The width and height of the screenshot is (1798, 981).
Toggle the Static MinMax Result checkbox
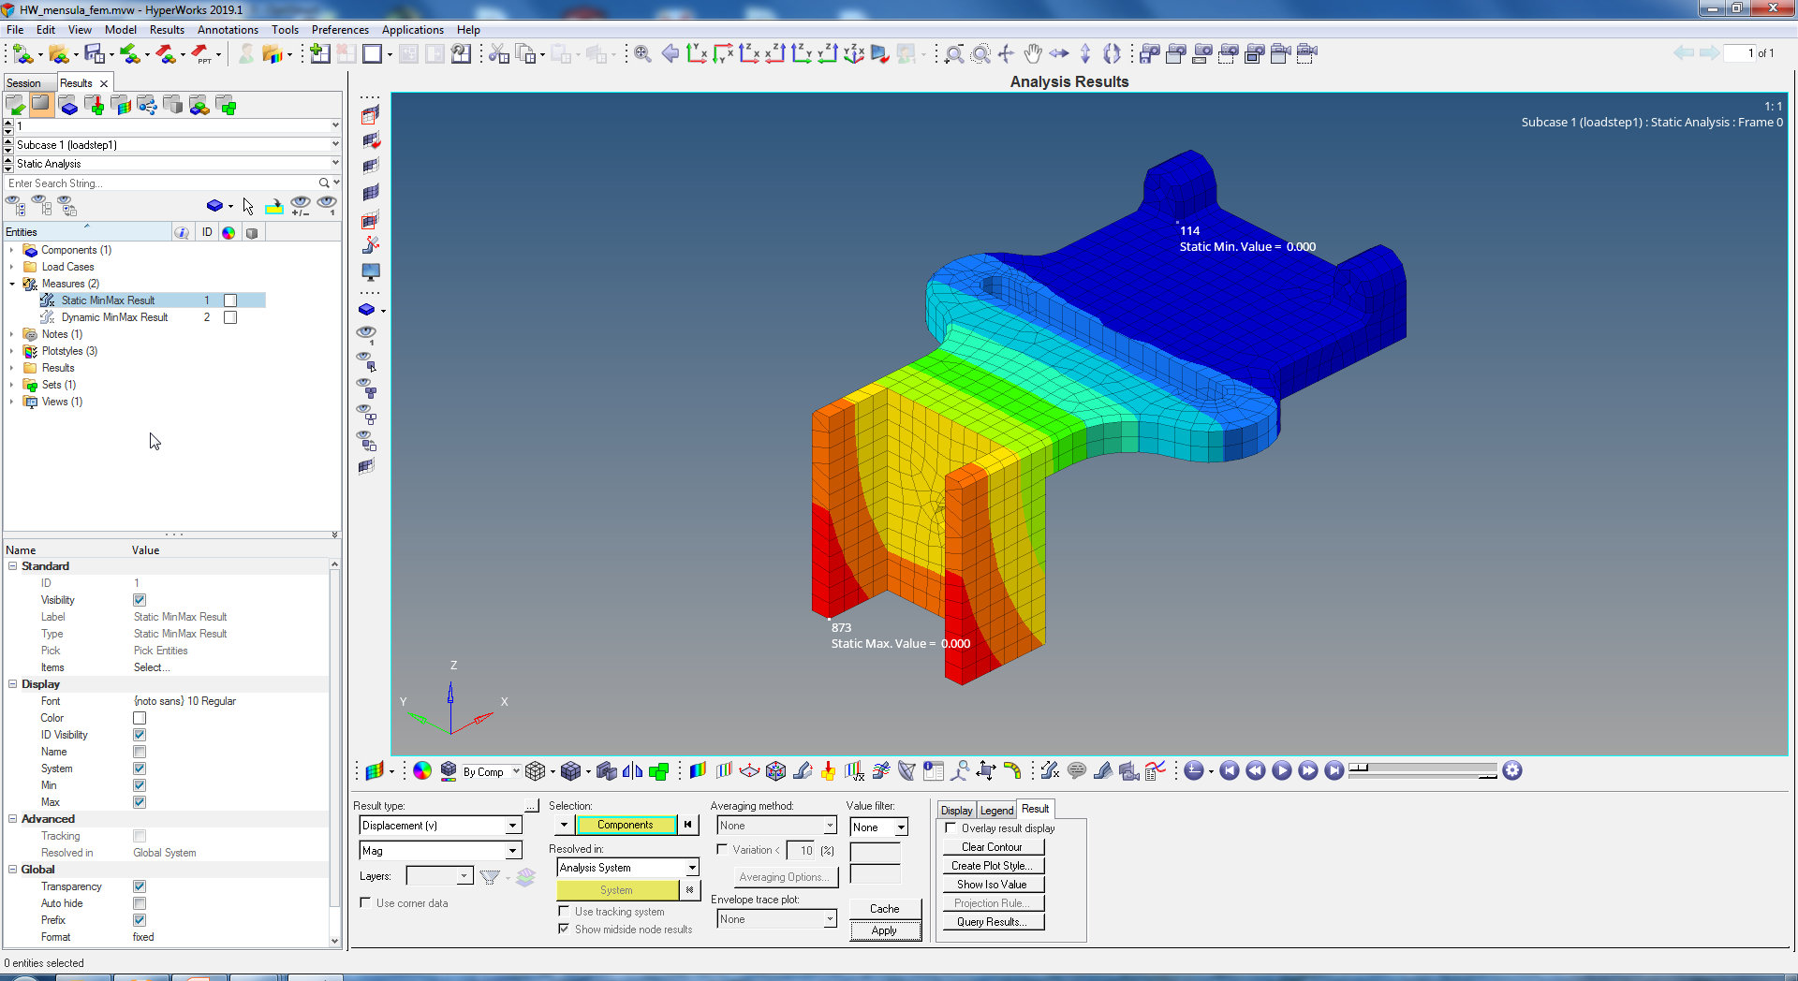(x=230, y=300)
